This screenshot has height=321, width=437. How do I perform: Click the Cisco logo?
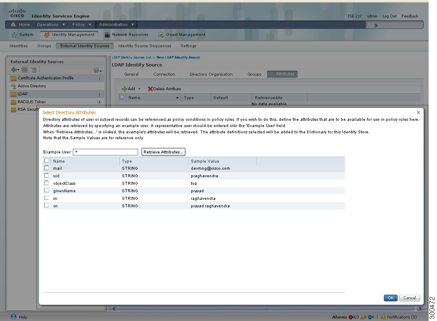click(x=17, y=13)
